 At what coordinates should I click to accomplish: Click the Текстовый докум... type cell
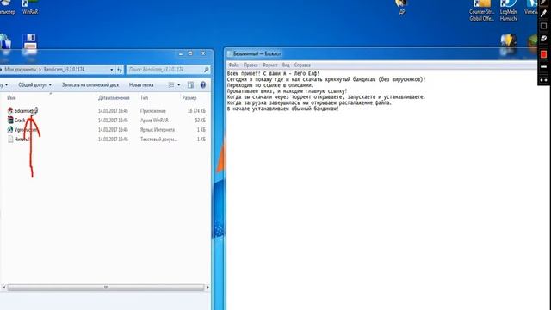(158, 139)
